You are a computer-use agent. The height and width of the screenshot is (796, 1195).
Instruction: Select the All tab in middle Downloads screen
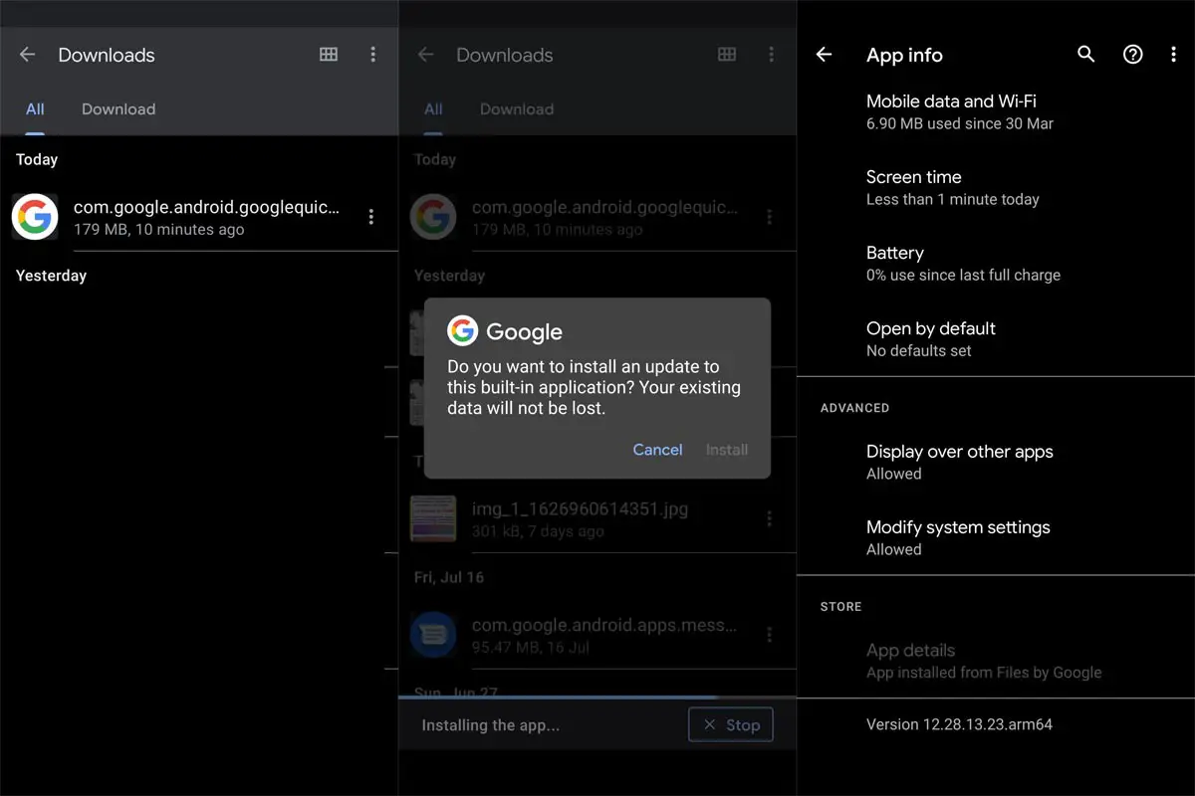(x=433, y=109)
